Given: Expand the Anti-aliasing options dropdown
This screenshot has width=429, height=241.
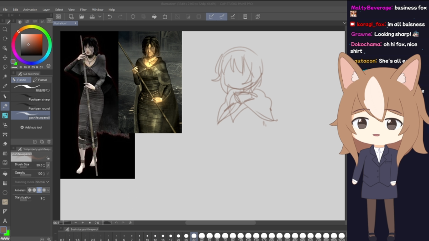Looking at the screenshot, I should click(48, 190).
